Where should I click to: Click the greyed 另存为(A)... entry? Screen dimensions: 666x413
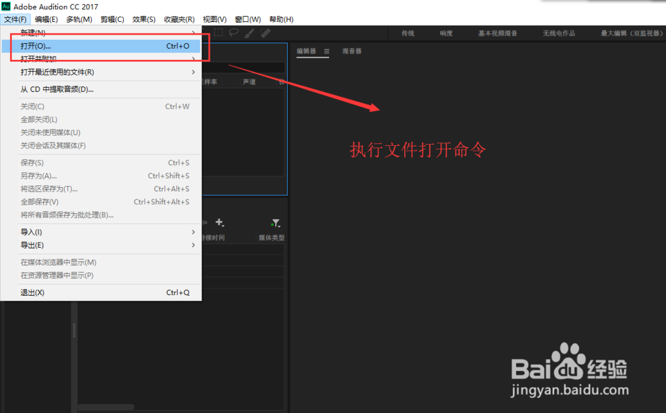coord(101,175)
